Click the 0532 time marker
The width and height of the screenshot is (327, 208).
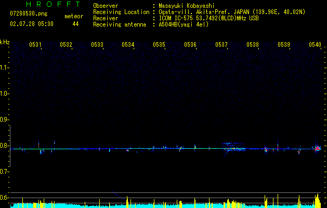66,44
